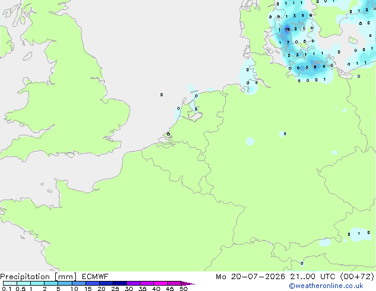
Task: Select the 35 to 40 mm legend swatch
Action: click(x=147, y=283)
